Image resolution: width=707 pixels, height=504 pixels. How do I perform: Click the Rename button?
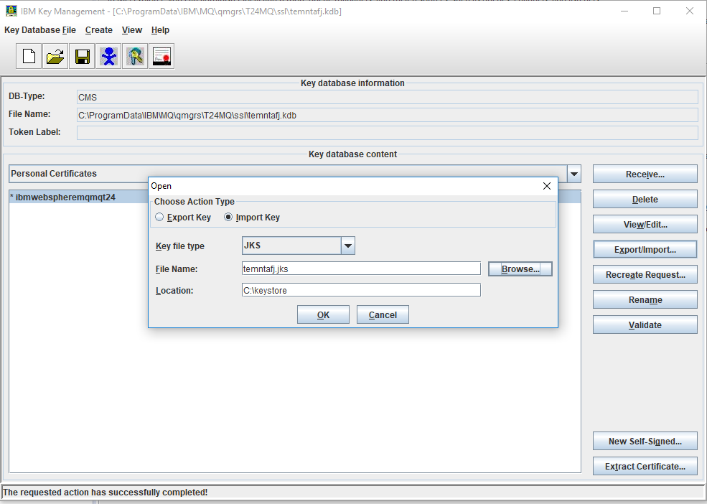click(645, 299)
